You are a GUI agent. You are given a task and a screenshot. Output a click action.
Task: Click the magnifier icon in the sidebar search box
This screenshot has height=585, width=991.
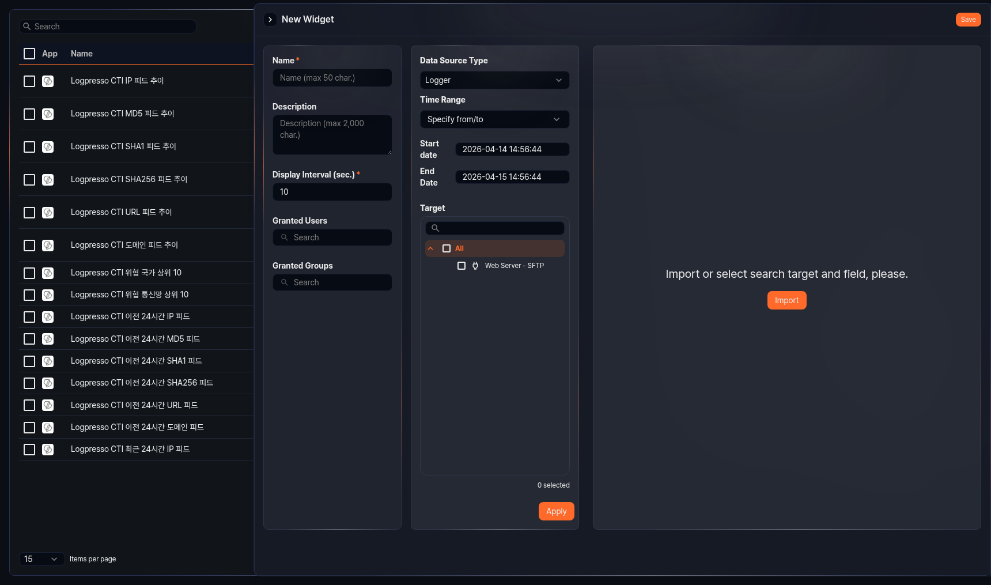coord(26,26)
